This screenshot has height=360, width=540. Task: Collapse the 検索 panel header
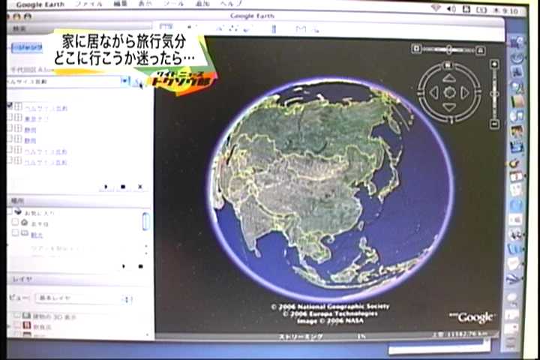79,28
